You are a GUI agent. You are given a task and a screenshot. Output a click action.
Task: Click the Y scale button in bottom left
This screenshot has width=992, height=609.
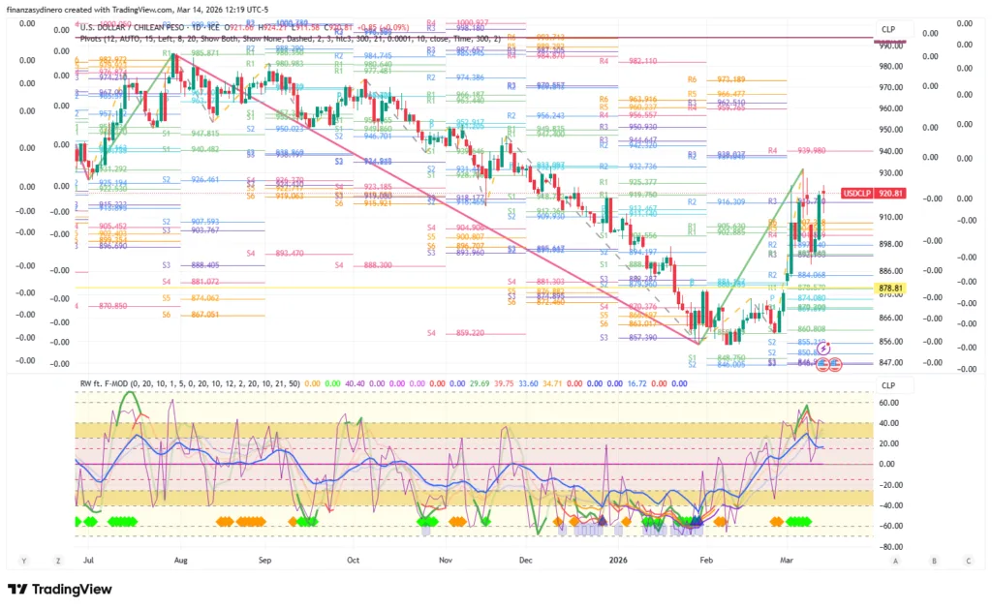[x=23, y=561]
